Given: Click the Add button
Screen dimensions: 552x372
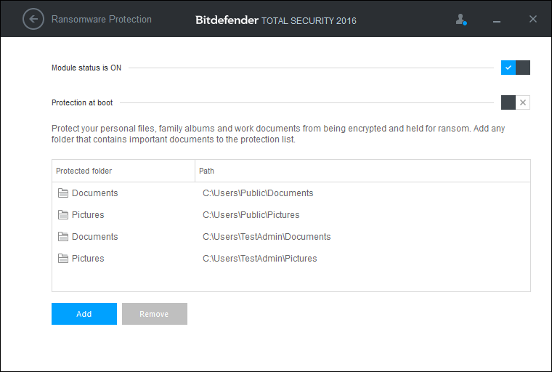Looking at the screenshot, I should tap(84, 314).
